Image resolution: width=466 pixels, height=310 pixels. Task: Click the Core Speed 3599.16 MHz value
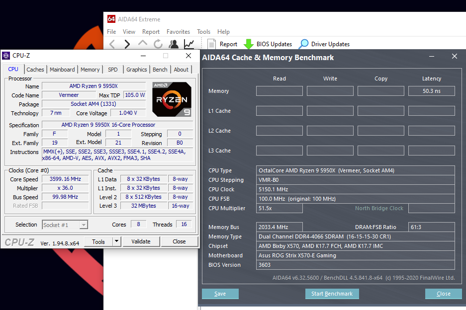point(65,179)
